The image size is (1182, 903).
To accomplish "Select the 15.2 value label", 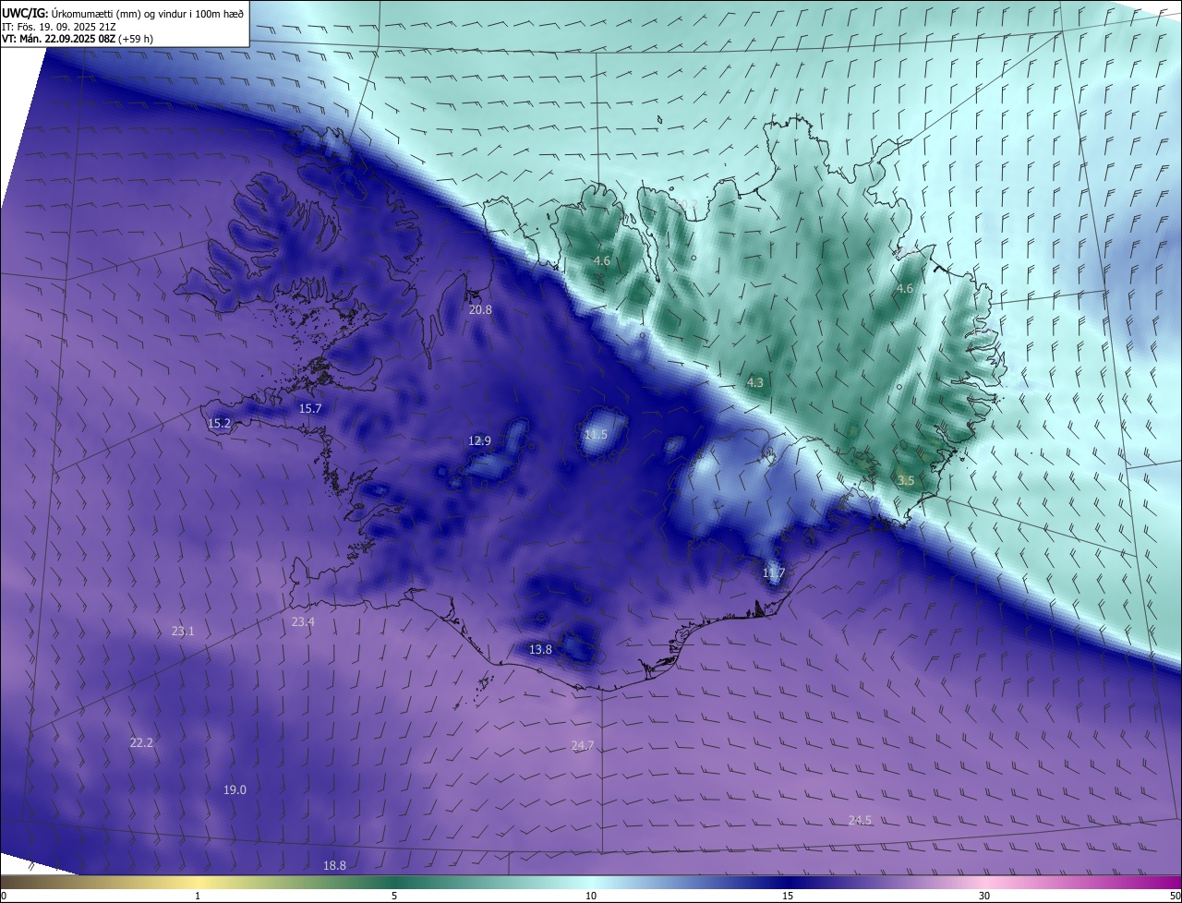I will point(219,424).
